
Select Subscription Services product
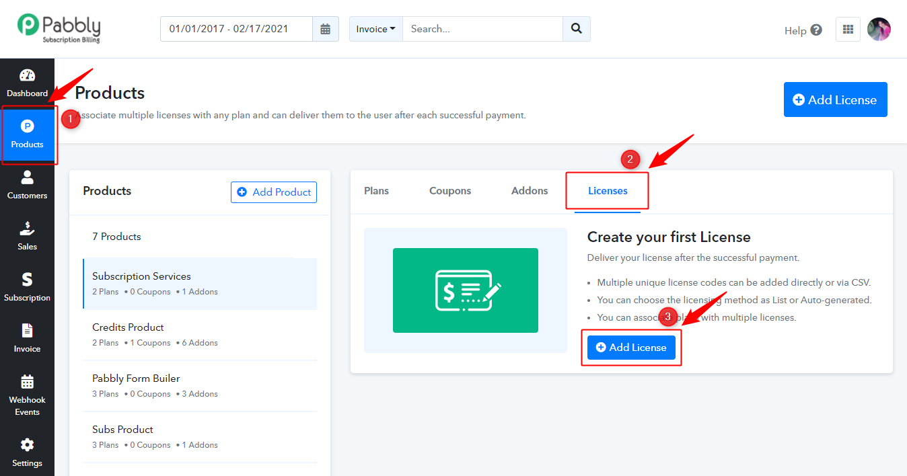(x=200, y=284)
